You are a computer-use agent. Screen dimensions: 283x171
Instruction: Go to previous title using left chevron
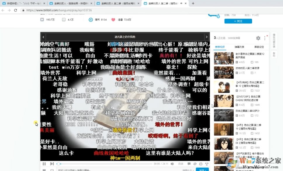[x=43, y=37]
